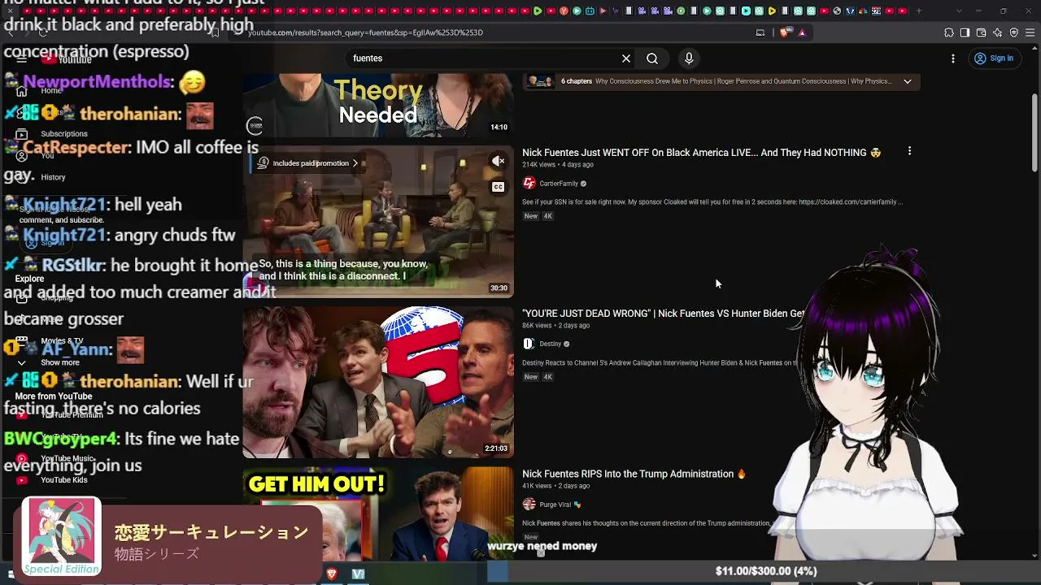Start voice search with the microphone icon
Image resolution: width=1041 pixels, height=585 pixels.
click(x=689, y=58)
